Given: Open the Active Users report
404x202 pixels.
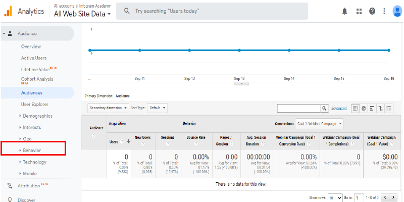Looking at the screenshot, I should click(x=34, y=58).
